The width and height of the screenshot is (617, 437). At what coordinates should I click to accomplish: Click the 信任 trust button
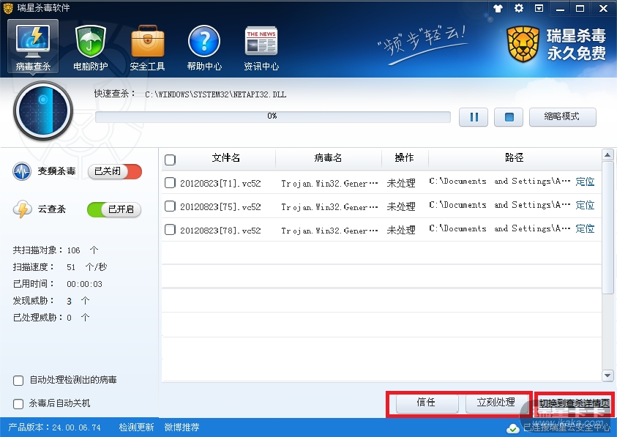[x=427, y=403]
